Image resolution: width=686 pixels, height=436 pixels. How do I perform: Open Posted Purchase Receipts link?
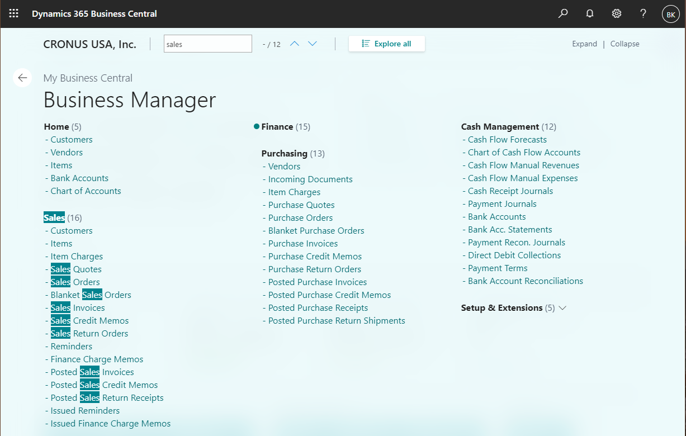pos(318,308)
